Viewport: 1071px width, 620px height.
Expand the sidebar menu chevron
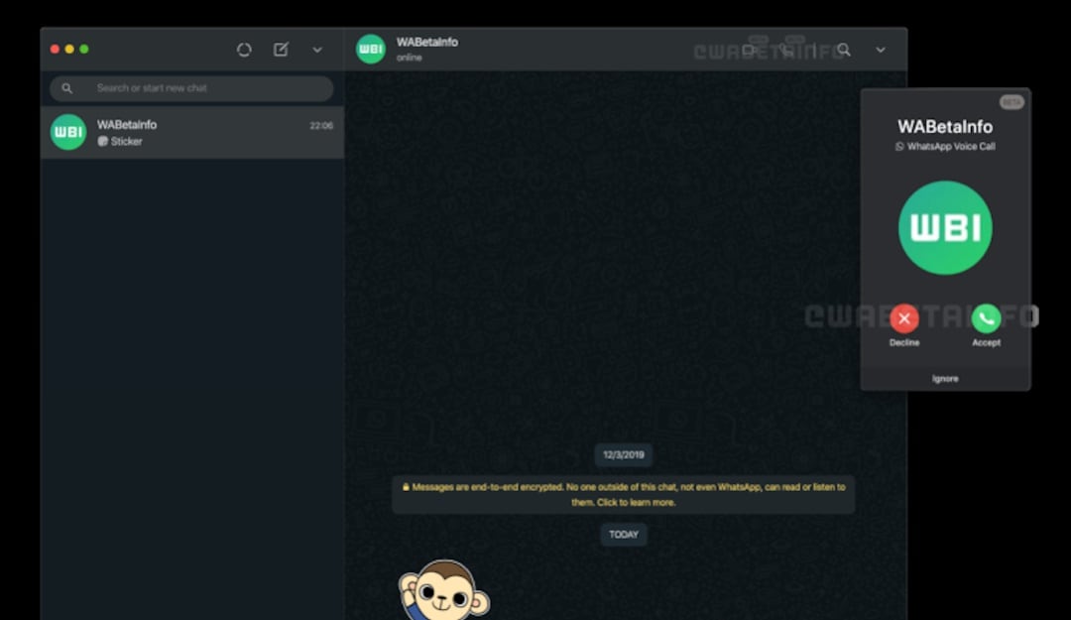click(317, 50)
